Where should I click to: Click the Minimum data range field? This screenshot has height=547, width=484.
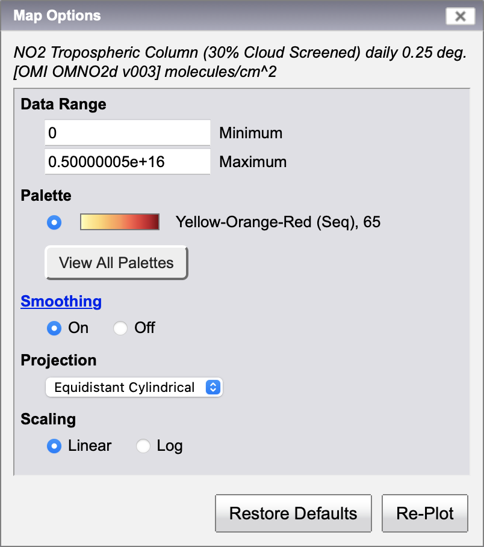pos(128,133)
